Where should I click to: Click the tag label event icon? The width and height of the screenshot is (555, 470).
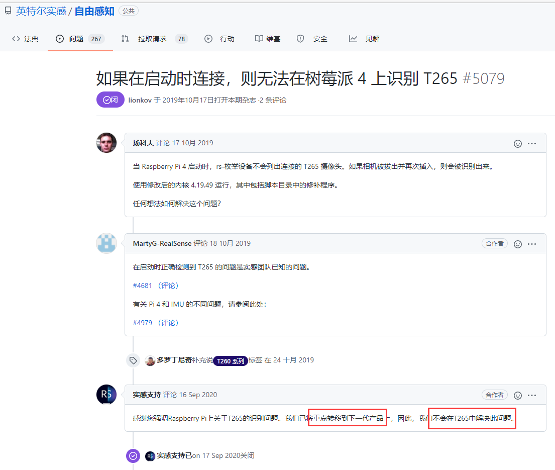point(133,360)
